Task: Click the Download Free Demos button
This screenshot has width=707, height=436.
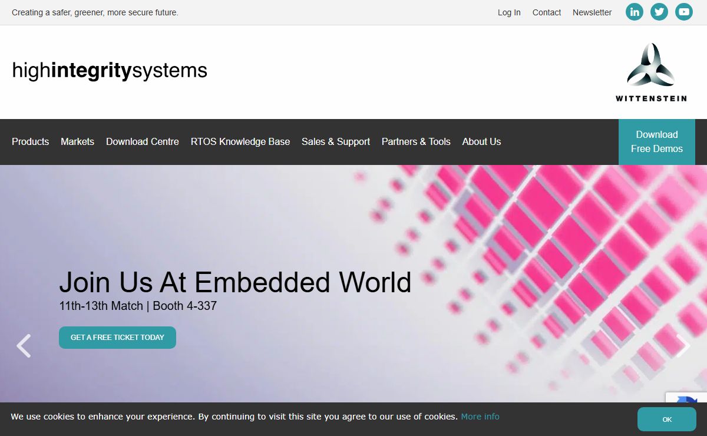Action: pos(657,142)
